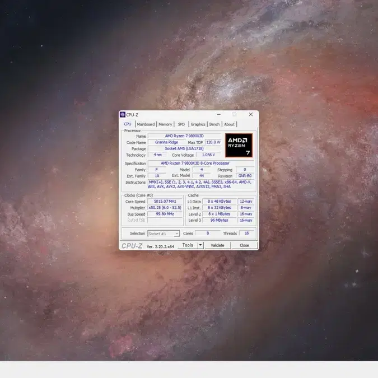The image size is (378, 378).
Task: Click the Name field AMD Ryzen 7 9800X3D
Action: click(184, 136)
